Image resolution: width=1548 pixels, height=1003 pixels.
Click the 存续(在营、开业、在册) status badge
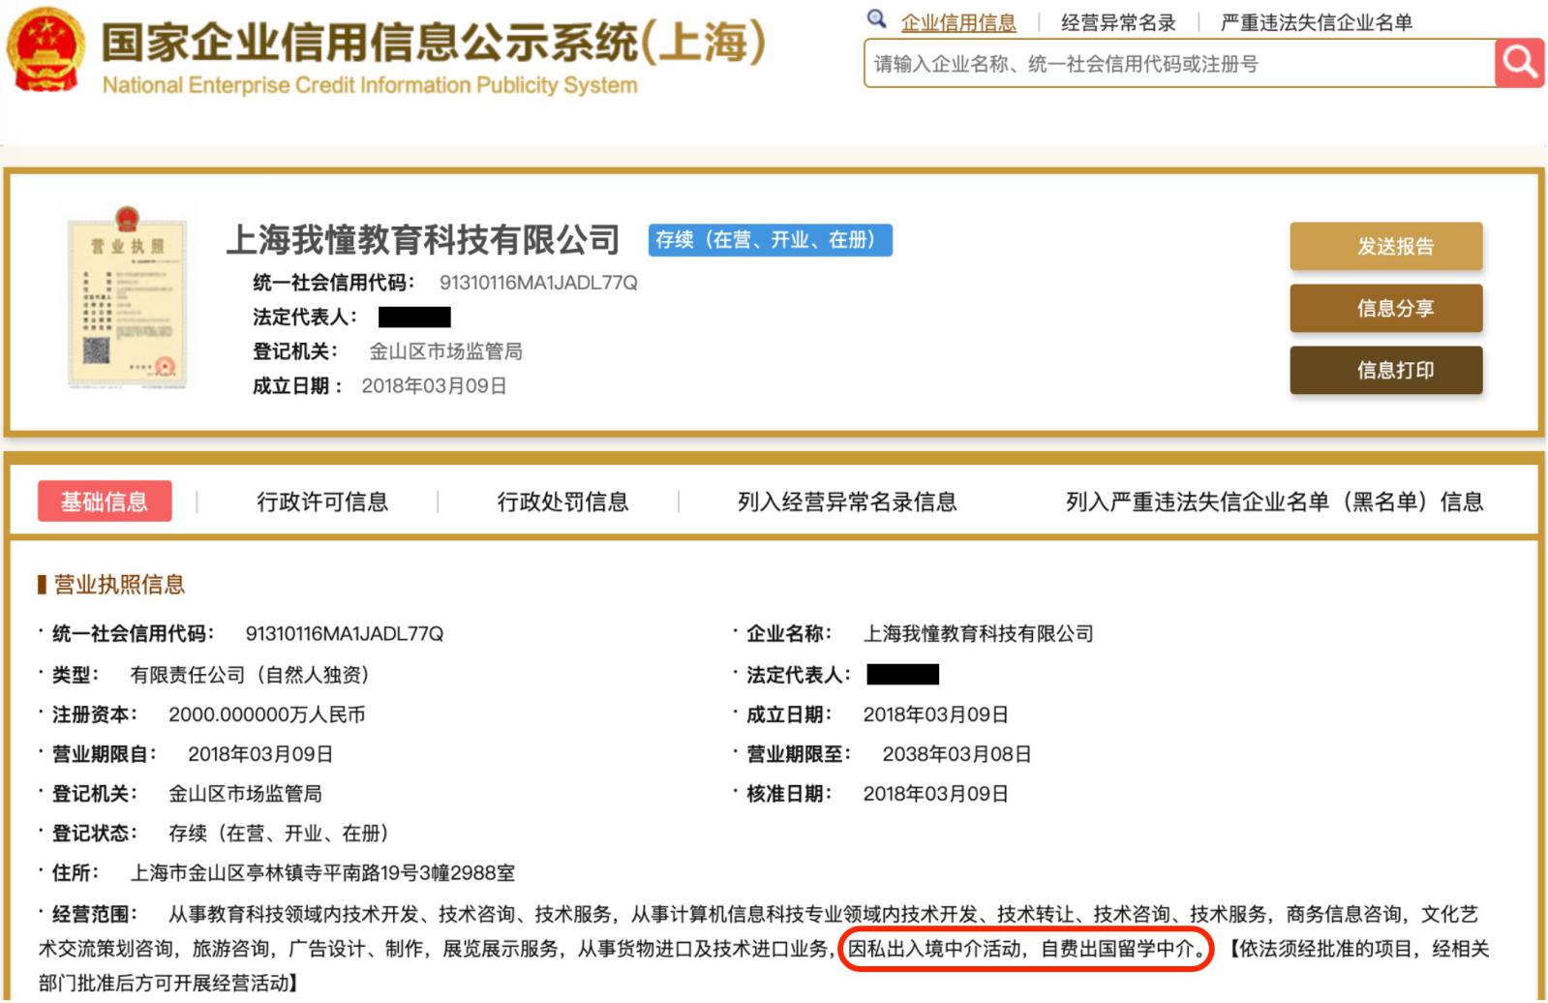pos(771,240)
